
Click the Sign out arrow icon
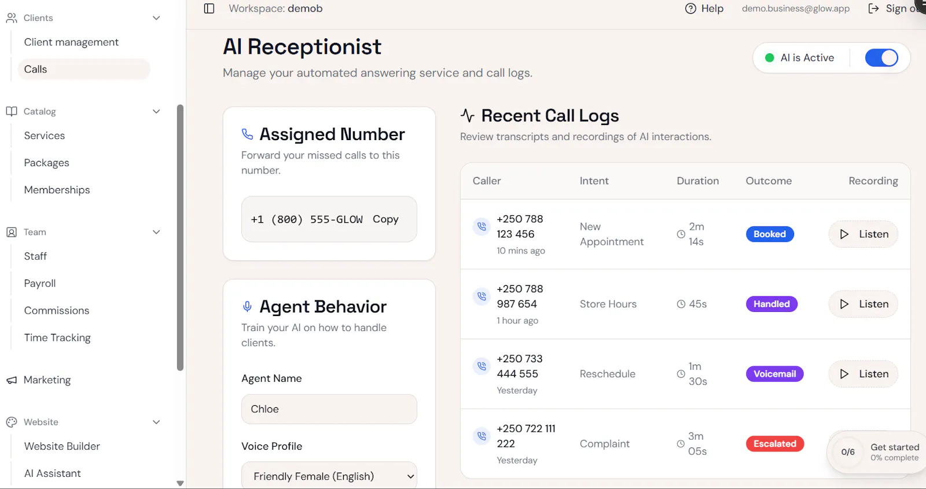[874, 9]
